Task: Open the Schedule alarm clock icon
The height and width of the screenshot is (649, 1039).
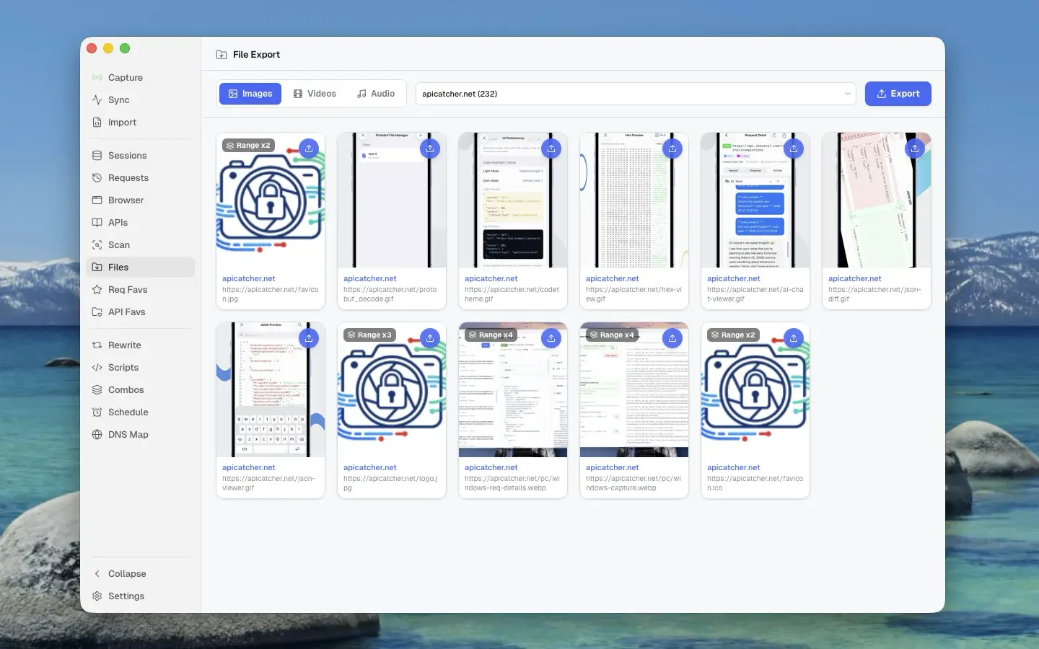Action: [x=97, y=412]
